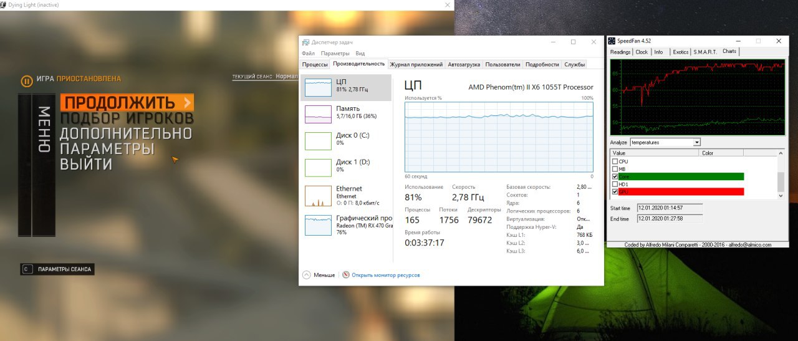This screenshot has height=341, width=798.
Task: Click the AMD Phenom(tm) II X6 1055T Processor text
Action: pos(531,87)
